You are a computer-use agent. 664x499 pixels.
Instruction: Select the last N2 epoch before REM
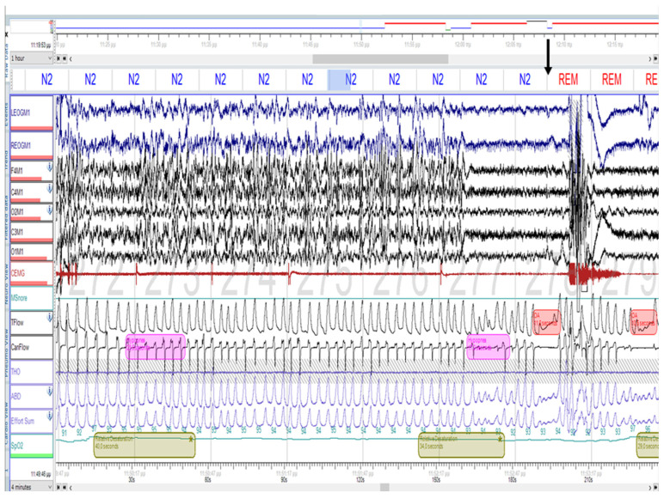(x=525, y=80)
